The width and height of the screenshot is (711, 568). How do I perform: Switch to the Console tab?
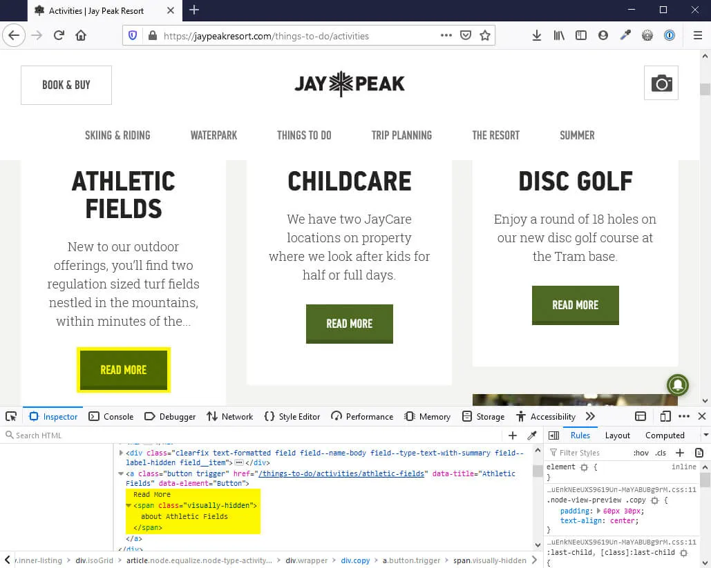click(111, 416)
